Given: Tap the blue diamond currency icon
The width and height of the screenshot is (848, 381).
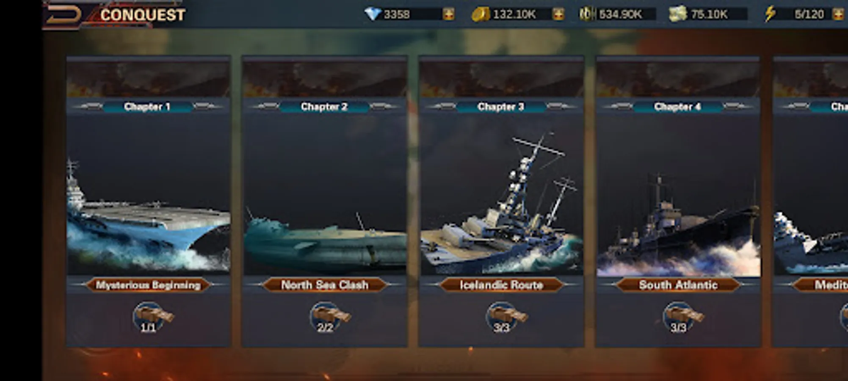Looking at the screenshot, I should (x=373, y=14).
